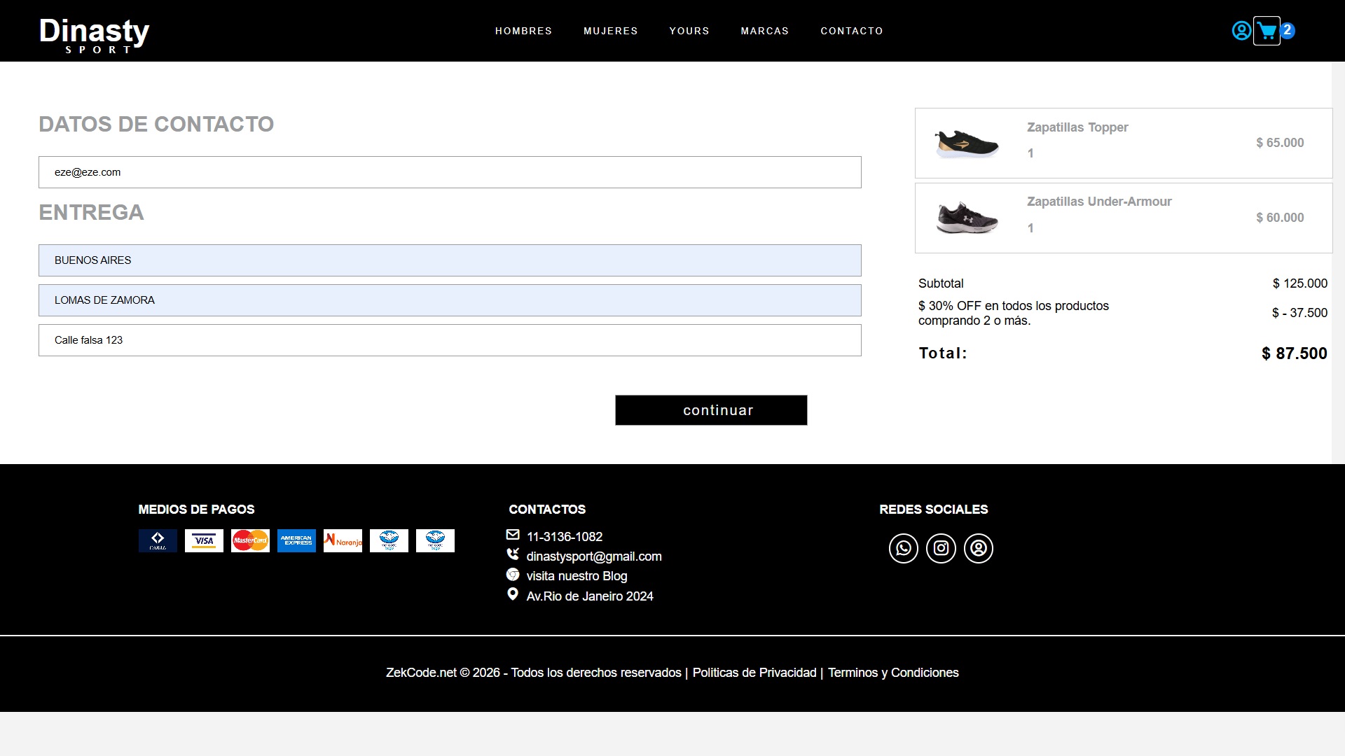Screen dimensions: 1345x756
Task: Open the BUENOS AIRES province selector
Action: [x=450, y=260]
